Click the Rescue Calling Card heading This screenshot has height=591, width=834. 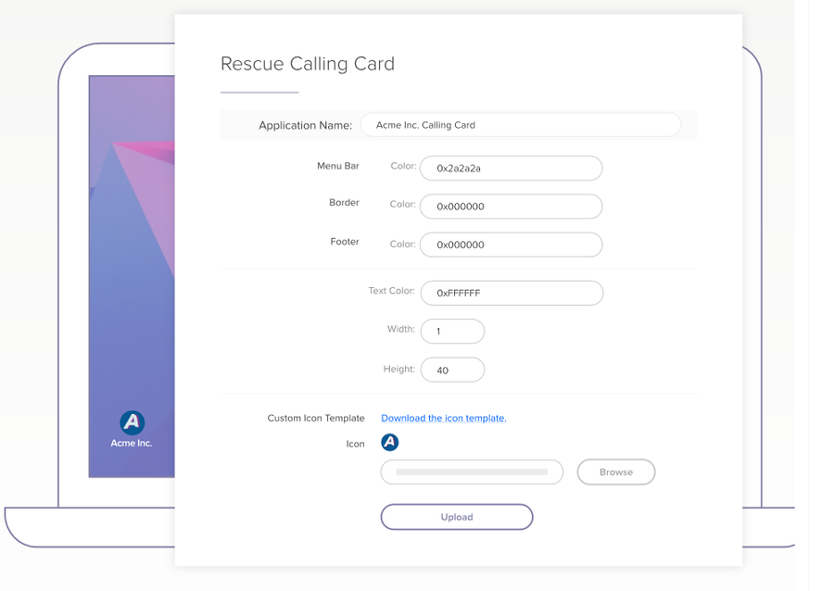pos(308,64)
